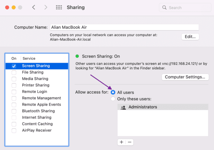Enable the Content Caching checkbox
The image size is (214, 150).
point(14,124)
